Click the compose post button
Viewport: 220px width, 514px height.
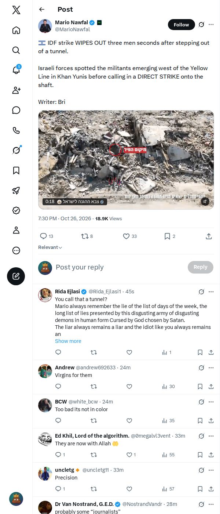click(16, 276)
